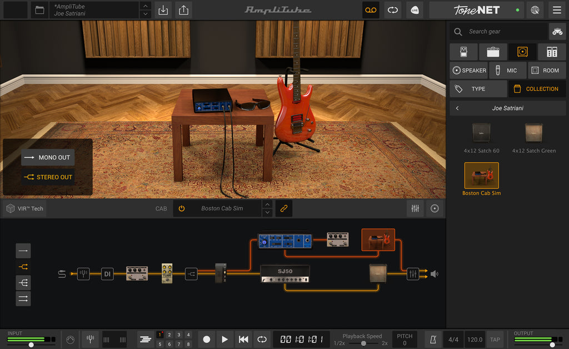The height and width of the screenshot is (349, 569).
Task: Open the Boston Cab Sim model selector
Action: tap(222, 209)
